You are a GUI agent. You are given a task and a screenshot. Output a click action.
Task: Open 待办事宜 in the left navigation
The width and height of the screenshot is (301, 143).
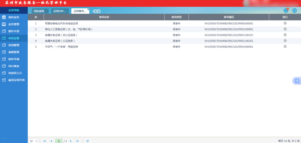(14, 66)
